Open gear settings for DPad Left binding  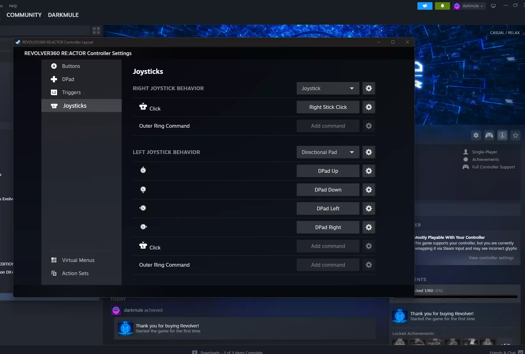coord(369,208)
